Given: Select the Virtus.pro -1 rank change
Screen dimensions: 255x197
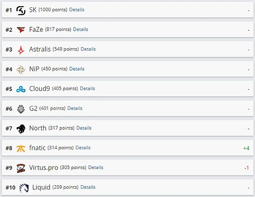Looking at the screenshot, I should pyautogui.click(x=247, y=168).
